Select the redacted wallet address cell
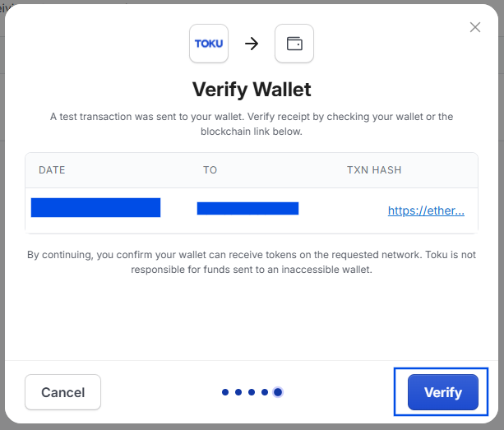Viewport: 504px width, 430px height. coord(247,208)
